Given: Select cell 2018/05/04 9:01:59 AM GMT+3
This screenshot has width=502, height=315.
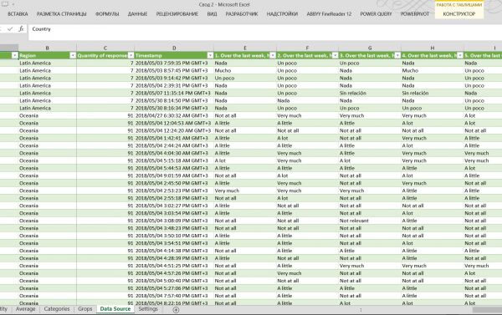Looking at the screenshot, I should [174, 176].
